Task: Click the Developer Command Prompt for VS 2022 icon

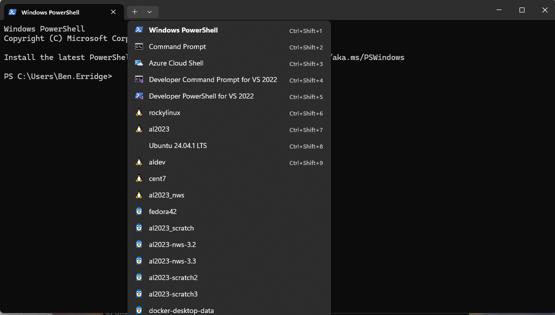Action: pyautogui.click(x=139, y=80)
